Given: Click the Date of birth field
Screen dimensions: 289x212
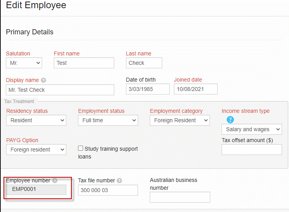Looking at the screenshot, I should coord(148,89).
